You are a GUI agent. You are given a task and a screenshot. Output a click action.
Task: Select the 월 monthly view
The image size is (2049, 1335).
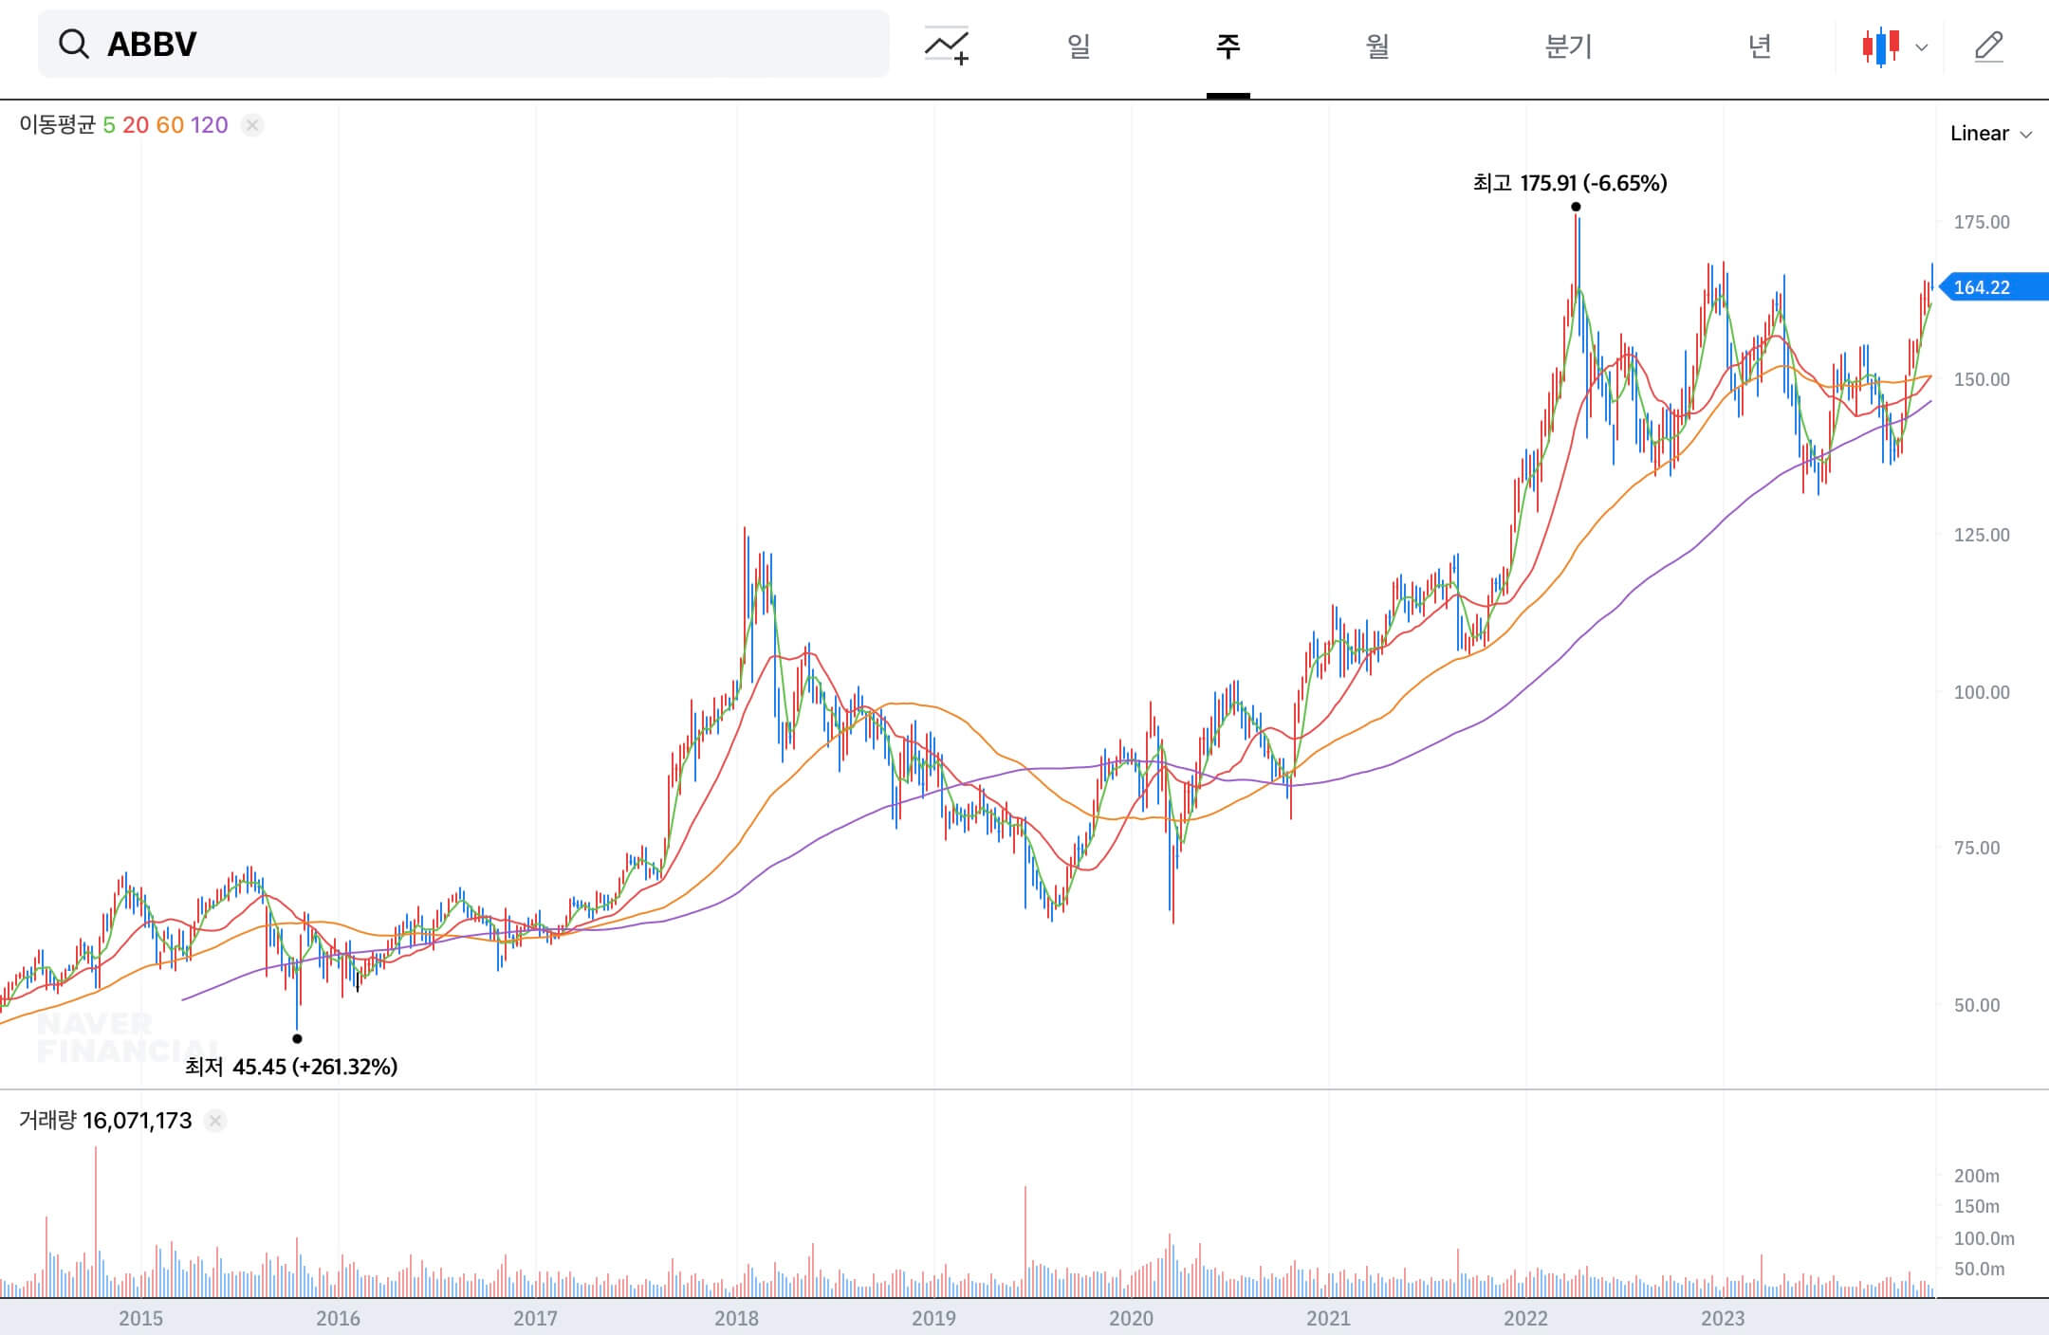tap(1375, 45)
